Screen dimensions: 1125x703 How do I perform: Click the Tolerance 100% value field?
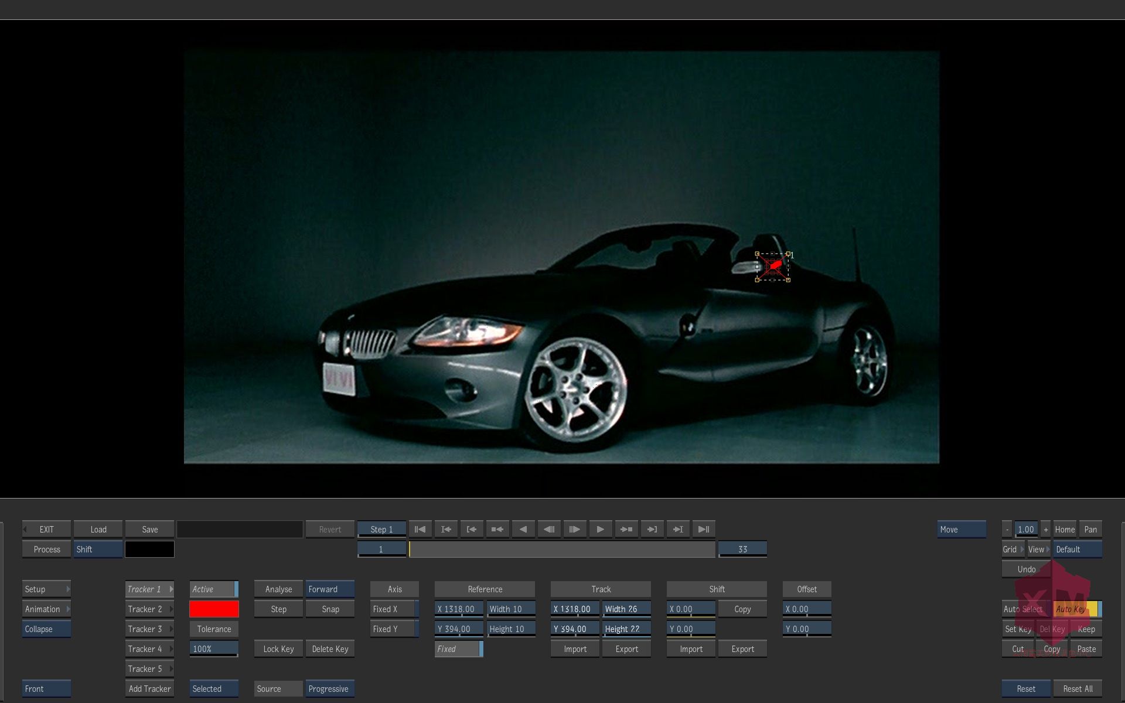tap(214, 649)
